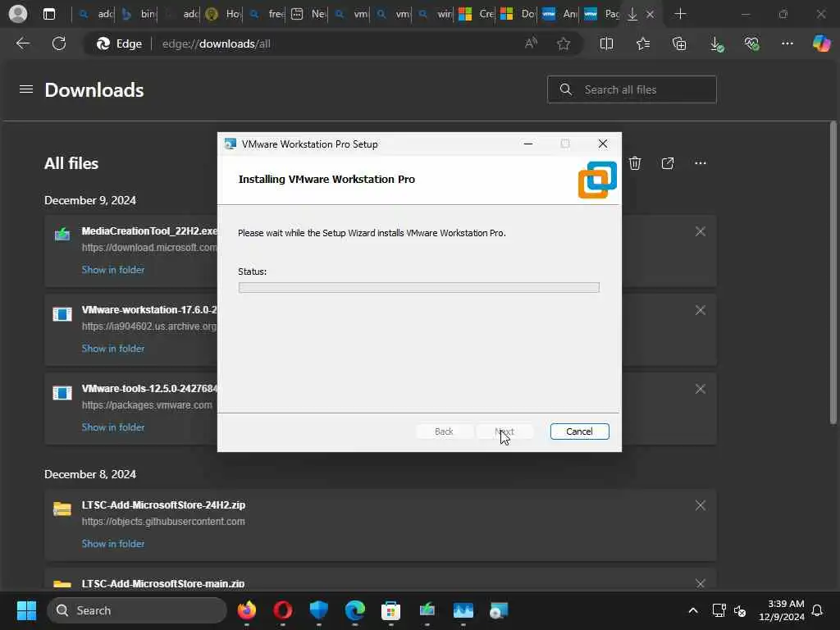Screen dimensions: 840x630
Task: Open the Favorites list icon
Action: click(643, 43)
